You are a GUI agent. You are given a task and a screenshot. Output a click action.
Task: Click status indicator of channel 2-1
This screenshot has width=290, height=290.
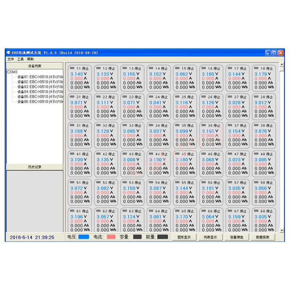(x=72, y=96)
